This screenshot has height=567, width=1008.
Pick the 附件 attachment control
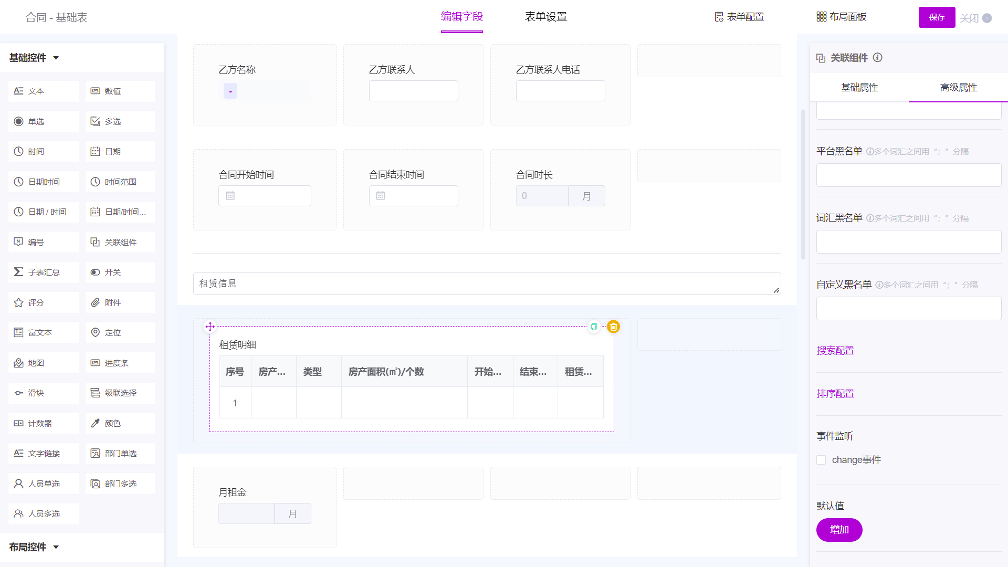(x=120, y=302)
